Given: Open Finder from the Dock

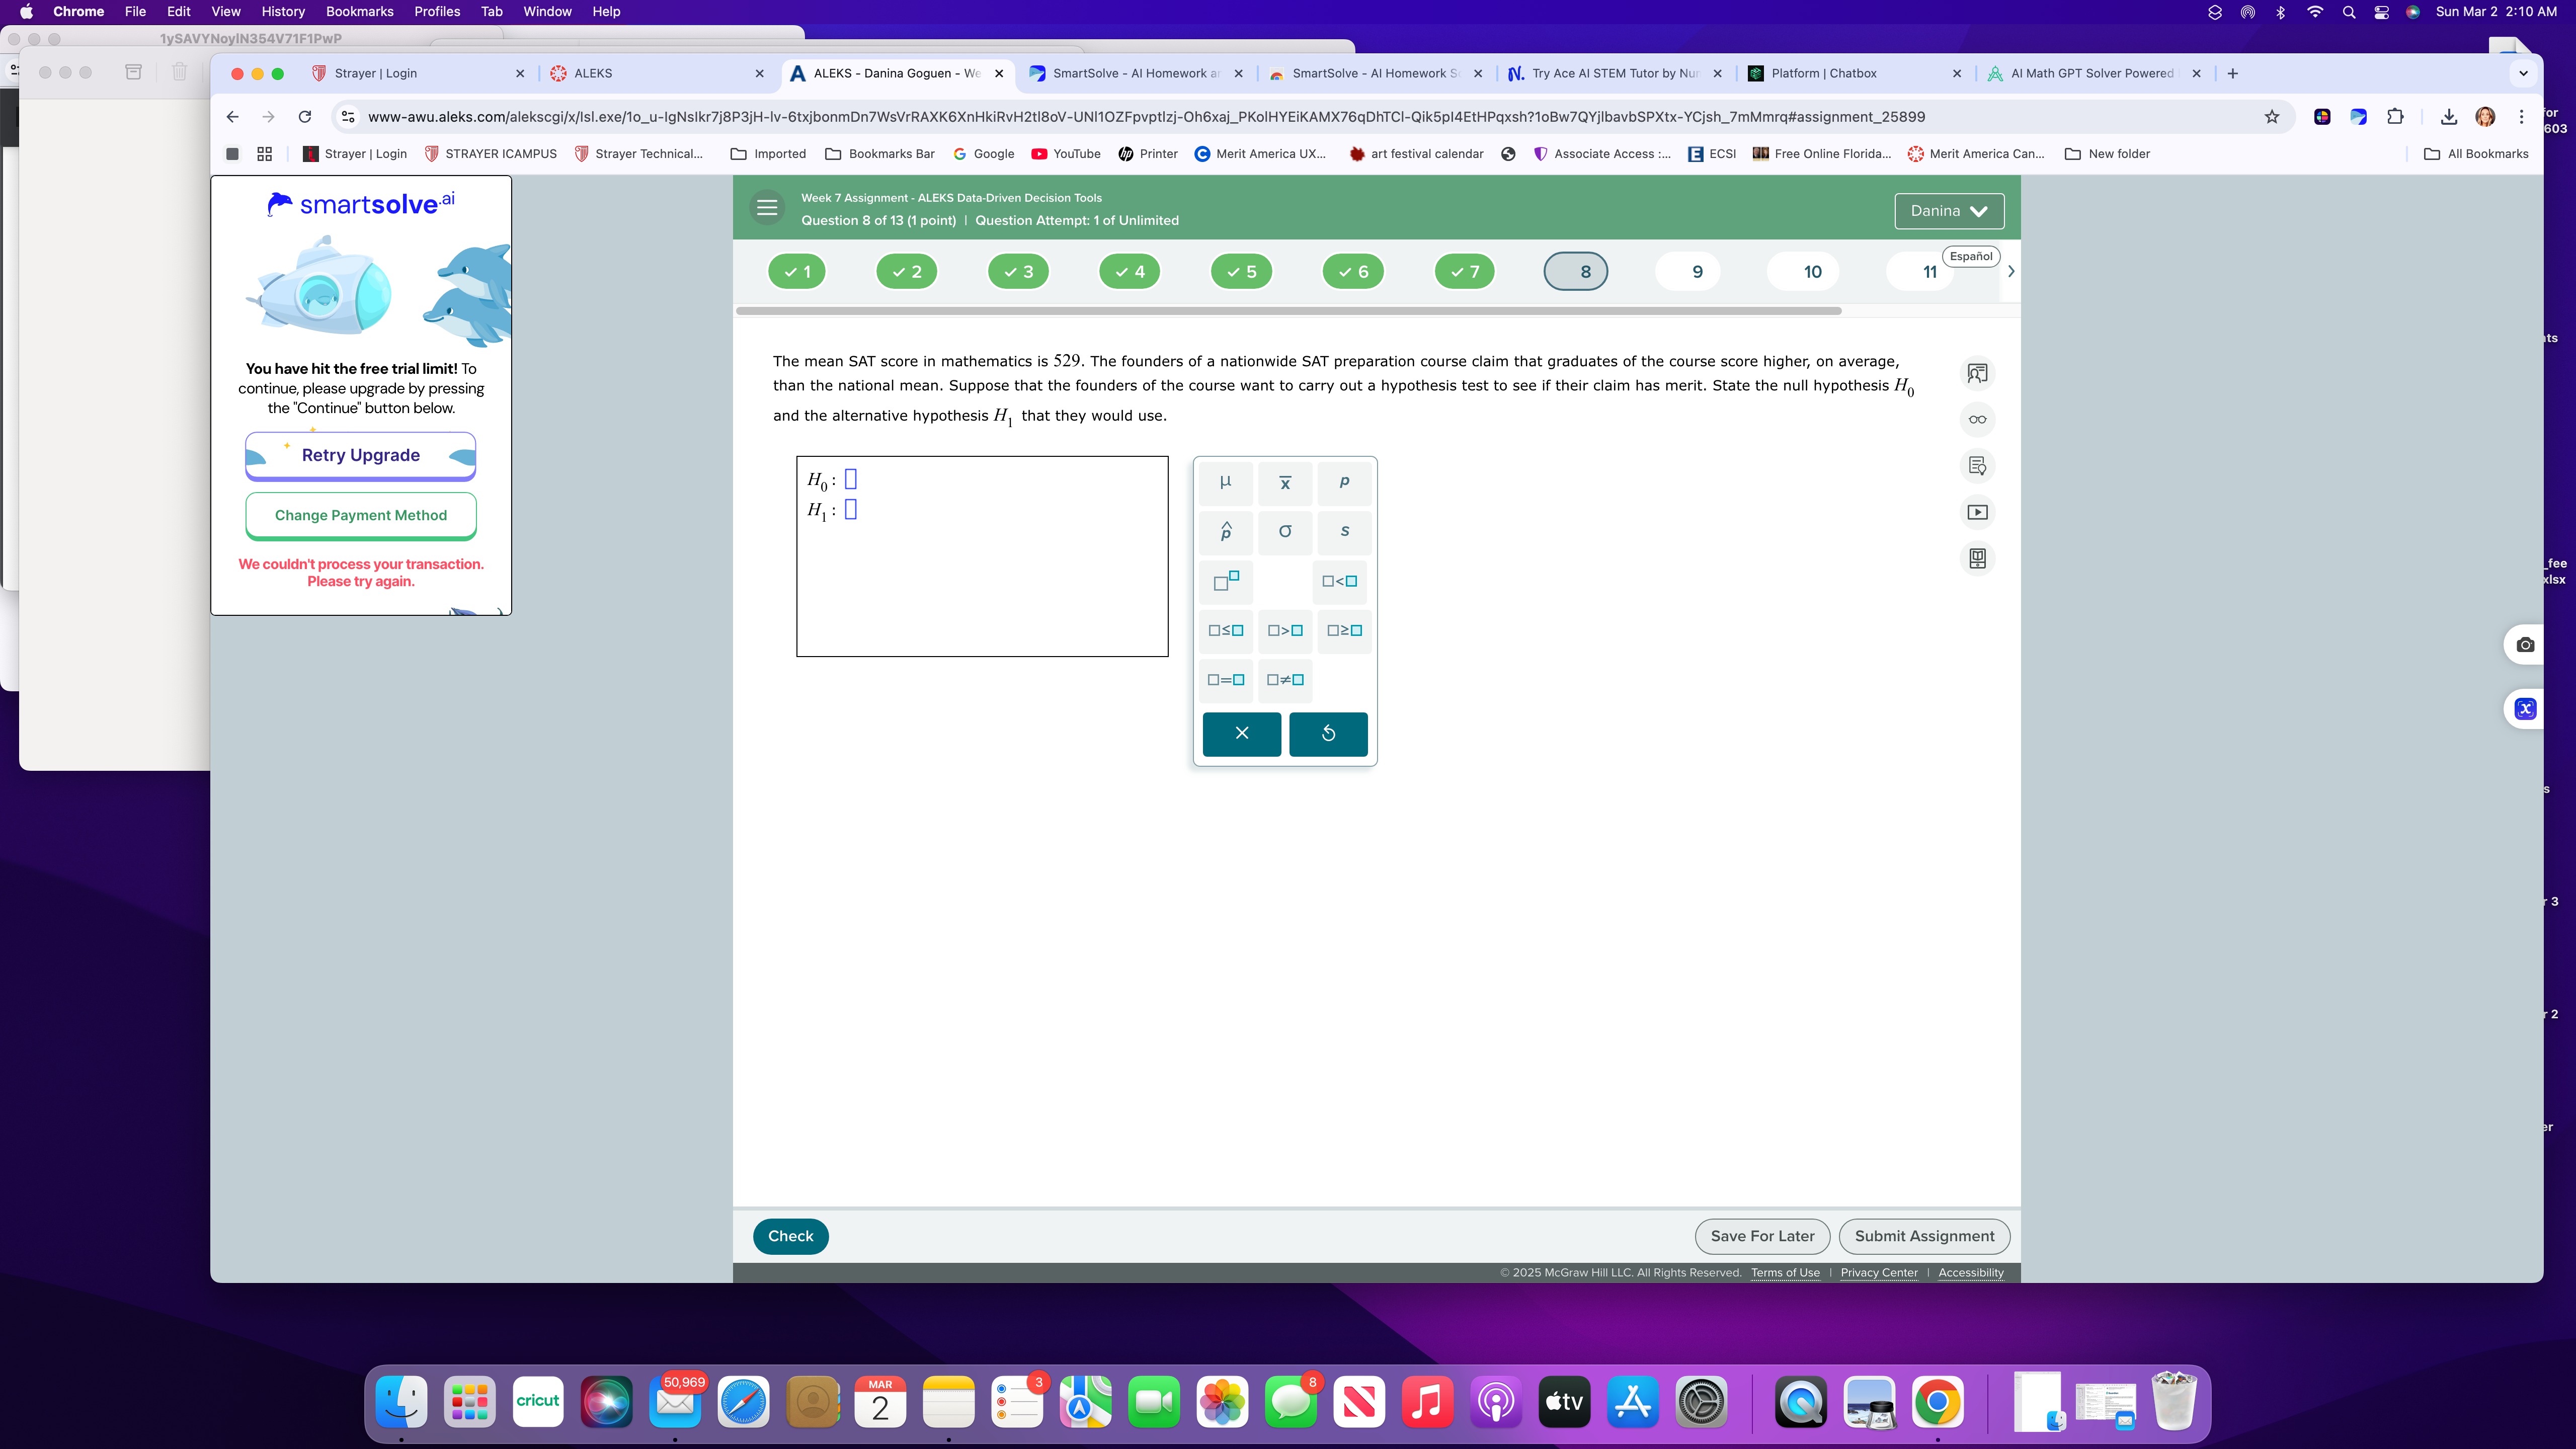Looking at the screenshot, I should (x=402, y=1401).
